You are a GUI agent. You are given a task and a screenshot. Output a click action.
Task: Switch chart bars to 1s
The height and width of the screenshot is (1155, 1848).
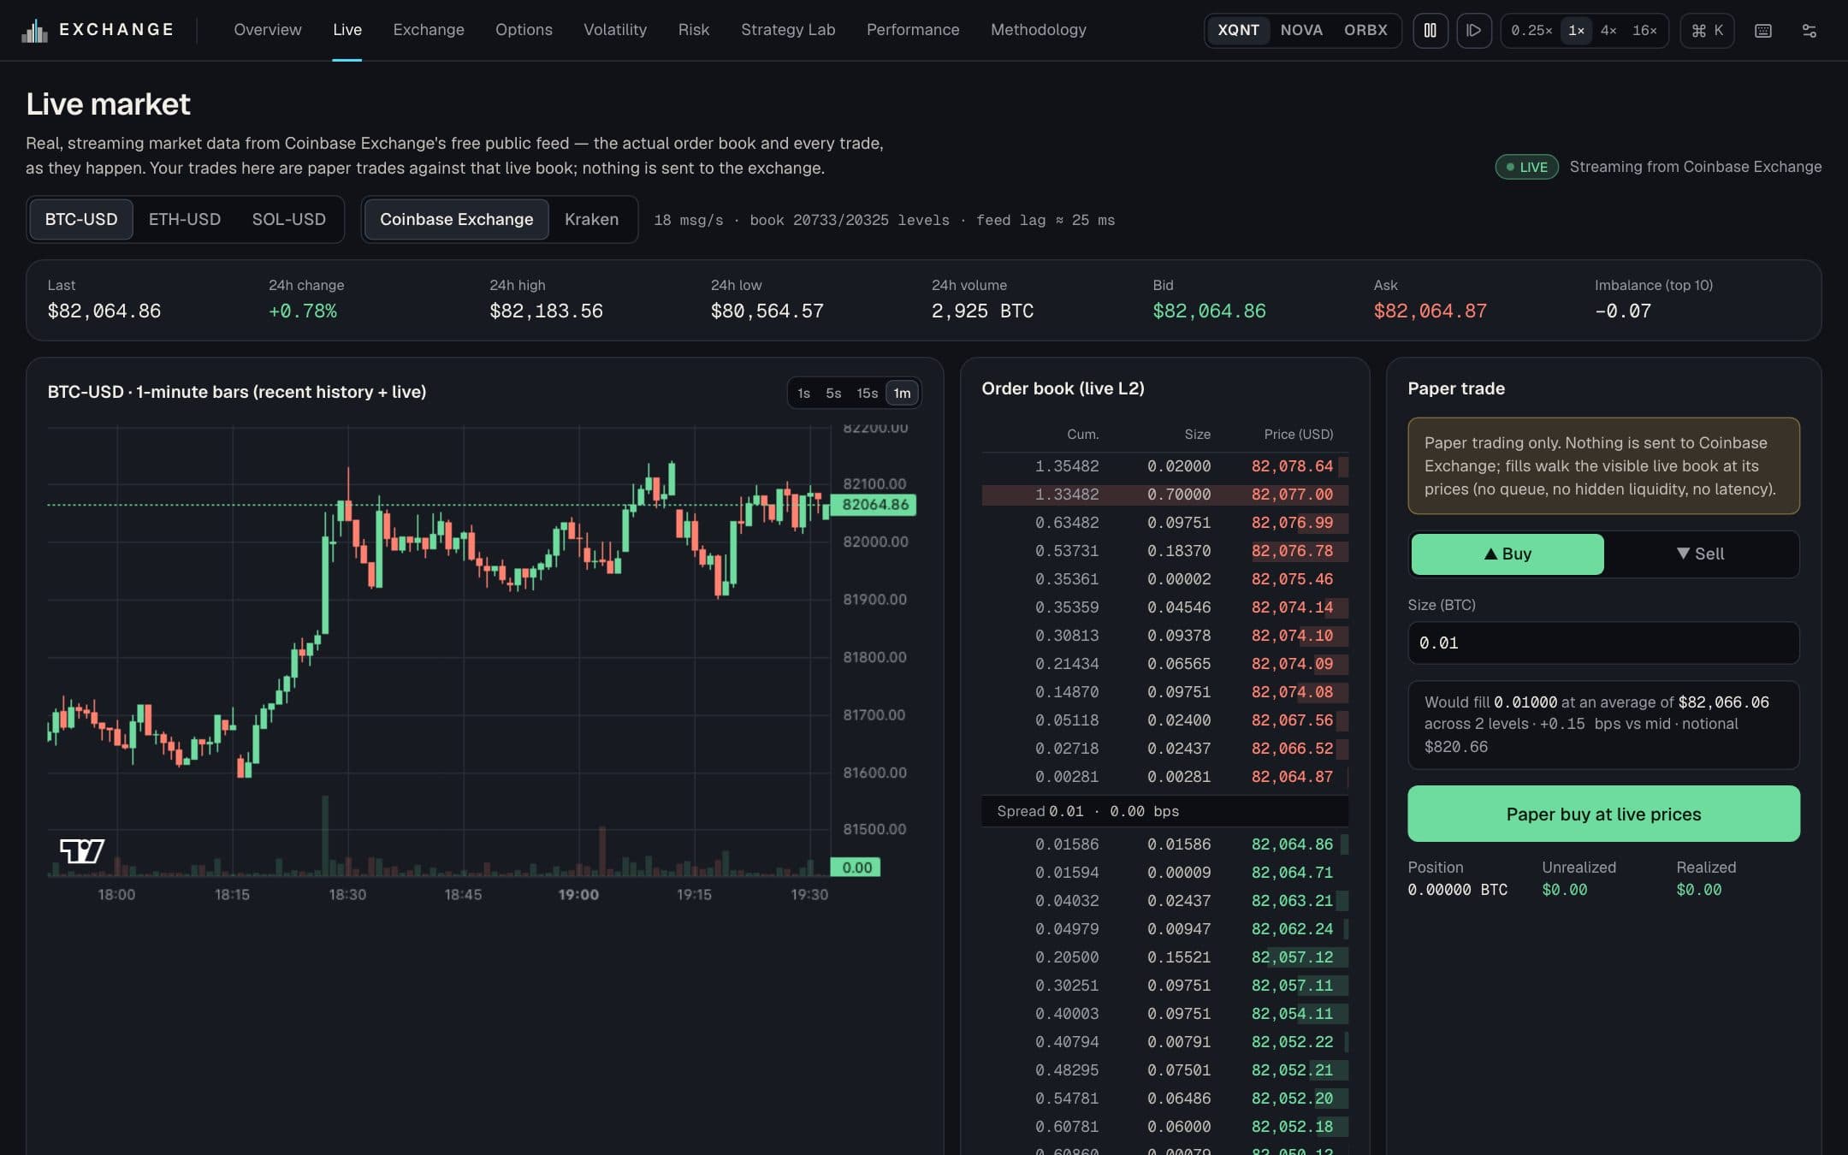tap(803, 393)
